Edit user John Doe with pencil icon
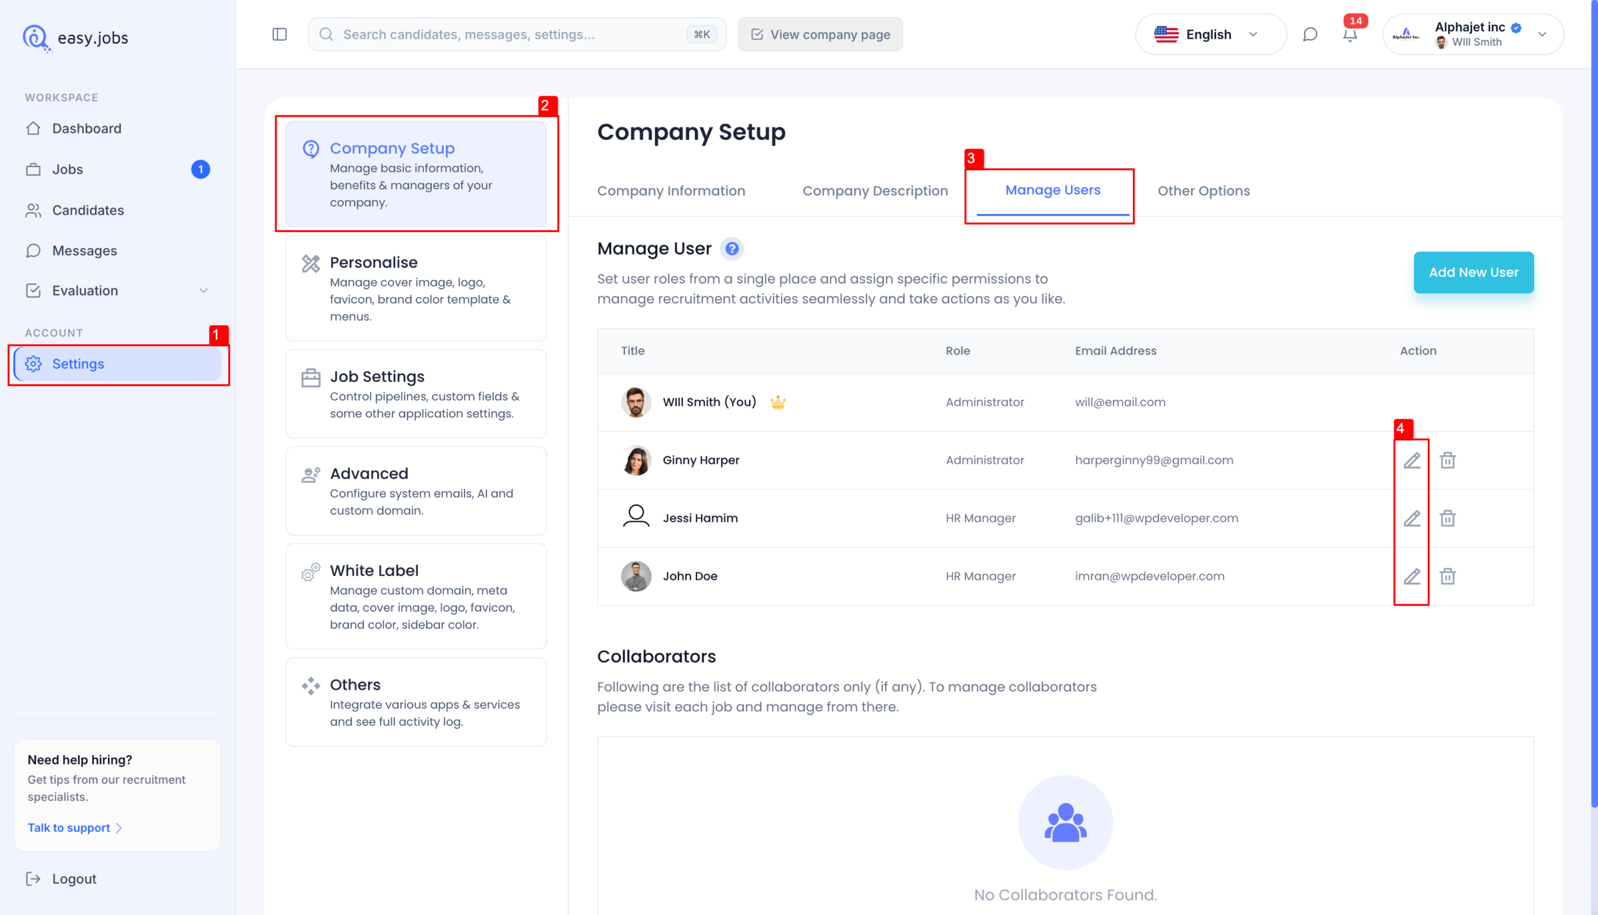 pyautogui.click(x=1412, y=576)
